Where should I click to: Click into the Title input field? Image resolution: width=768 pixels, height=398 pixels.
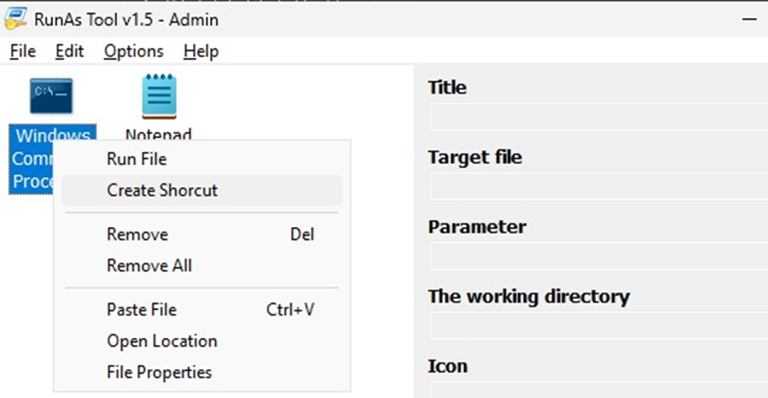click(x=599, y=116)
